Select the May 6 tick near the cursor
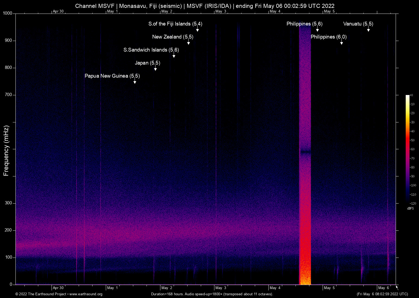Viewport: 419px width, 298px height. [x=384, y=288]
